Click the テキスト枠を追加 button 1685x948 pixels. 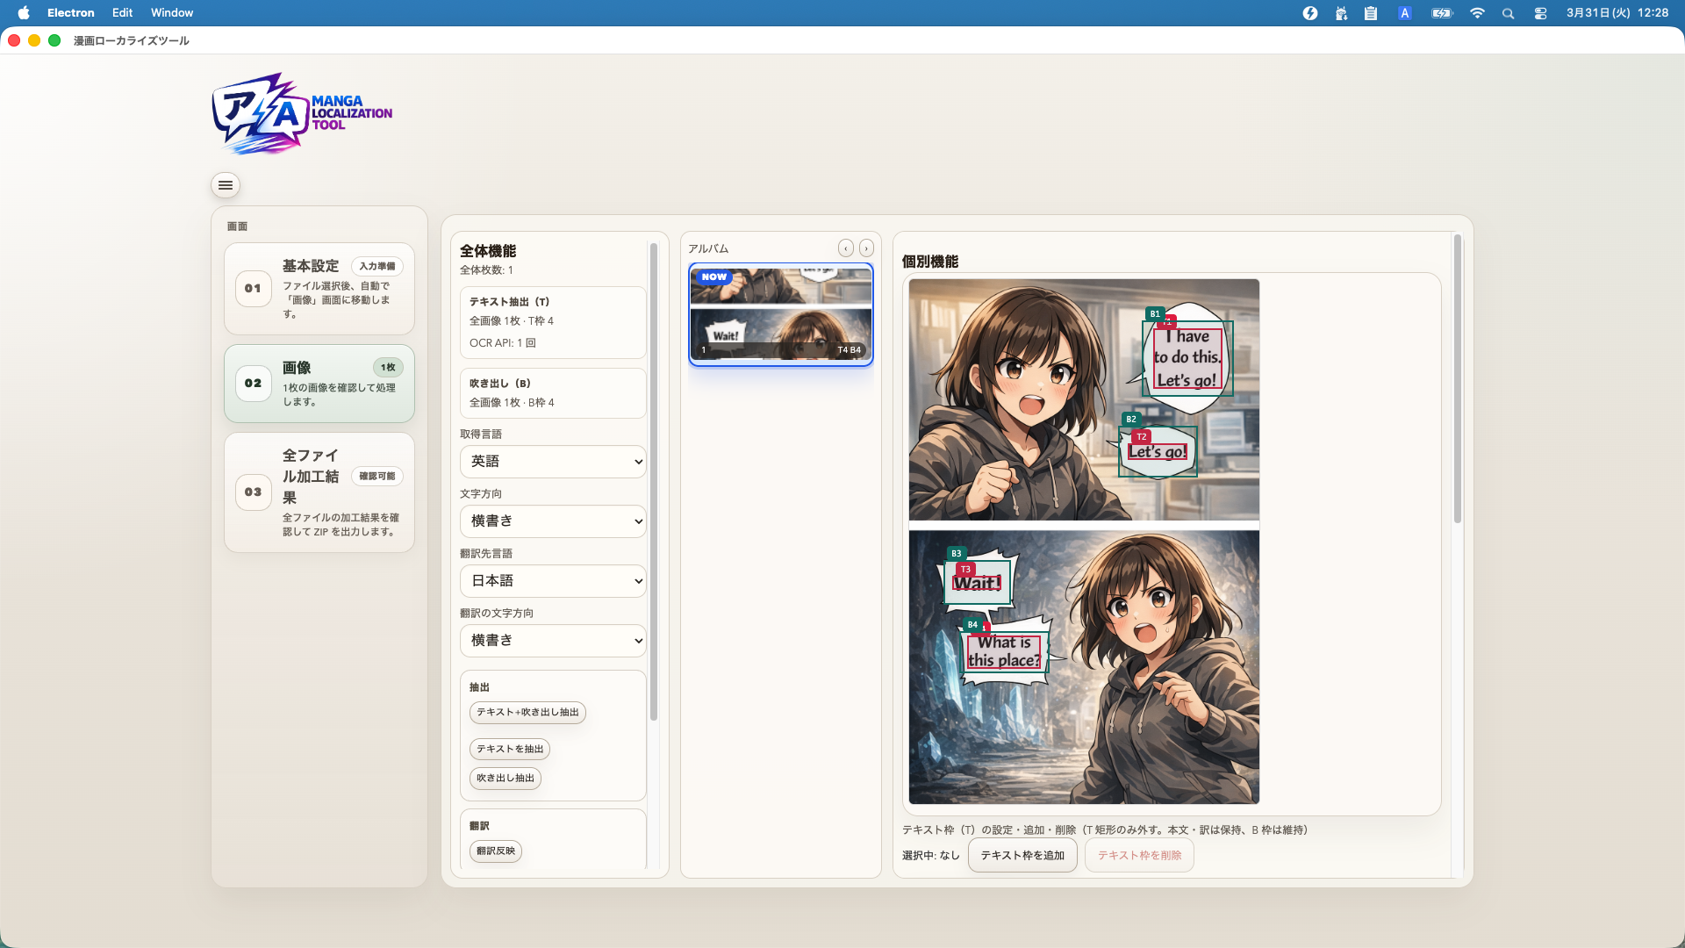[1022, 856]
